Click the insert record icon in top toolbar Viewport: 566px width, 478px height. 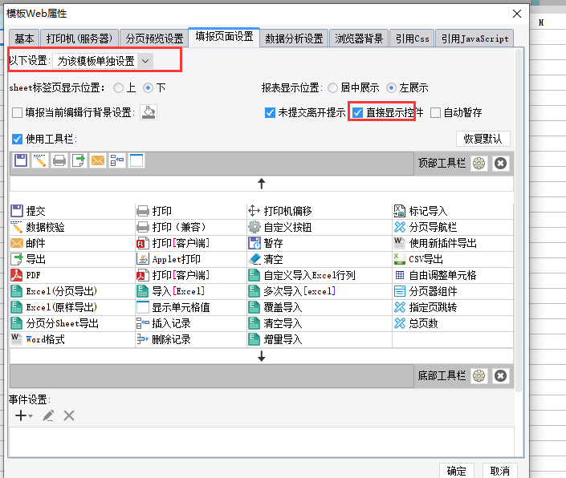pyautogui.click(x=117, y=160)
